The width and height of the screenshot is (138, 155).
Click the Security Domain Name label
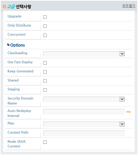(21, 101)
